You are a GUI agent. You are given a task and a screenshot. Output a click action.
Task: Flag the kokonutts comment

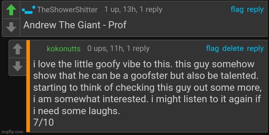pos(212,48)
